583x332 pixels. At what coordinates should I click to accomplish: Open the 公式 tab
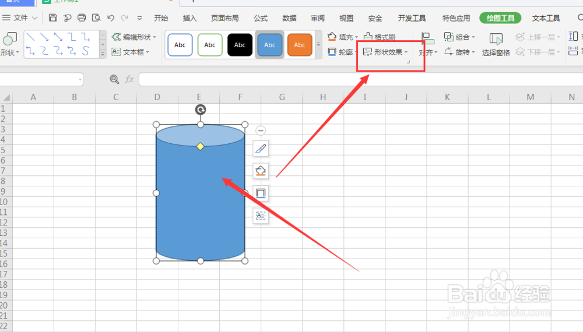point(261,18)
